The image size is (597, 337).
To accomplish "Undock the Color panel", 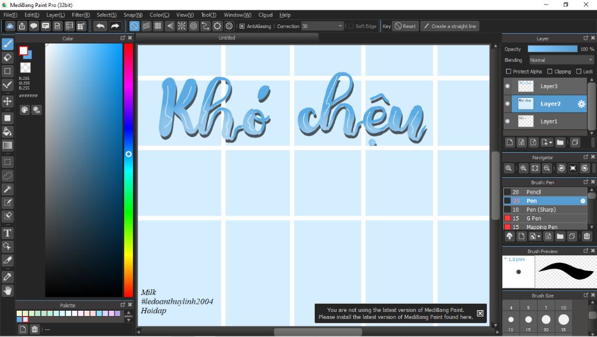I will pos(122,38).
